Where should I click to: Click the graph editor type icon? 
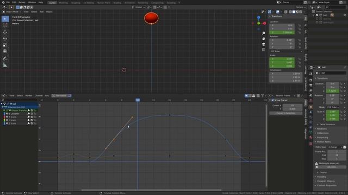pos(4,96)
